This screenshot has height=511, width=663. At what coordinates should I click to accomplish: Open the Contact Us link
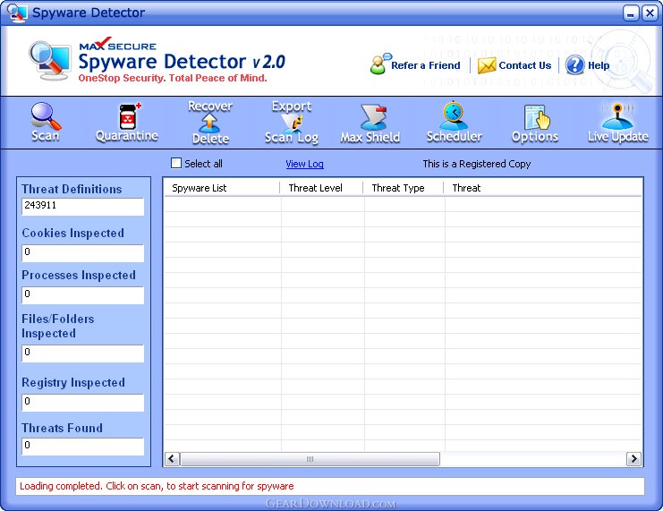[524, 65]
